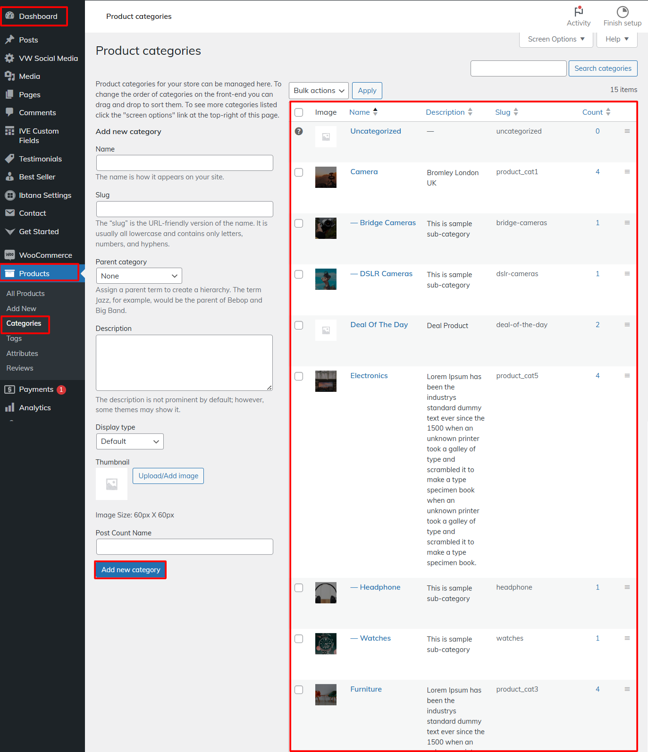Click the Finish setup progress icon
Image resolution: width=648 pixels, height=752 pixels.
click(x=622, y=12)
